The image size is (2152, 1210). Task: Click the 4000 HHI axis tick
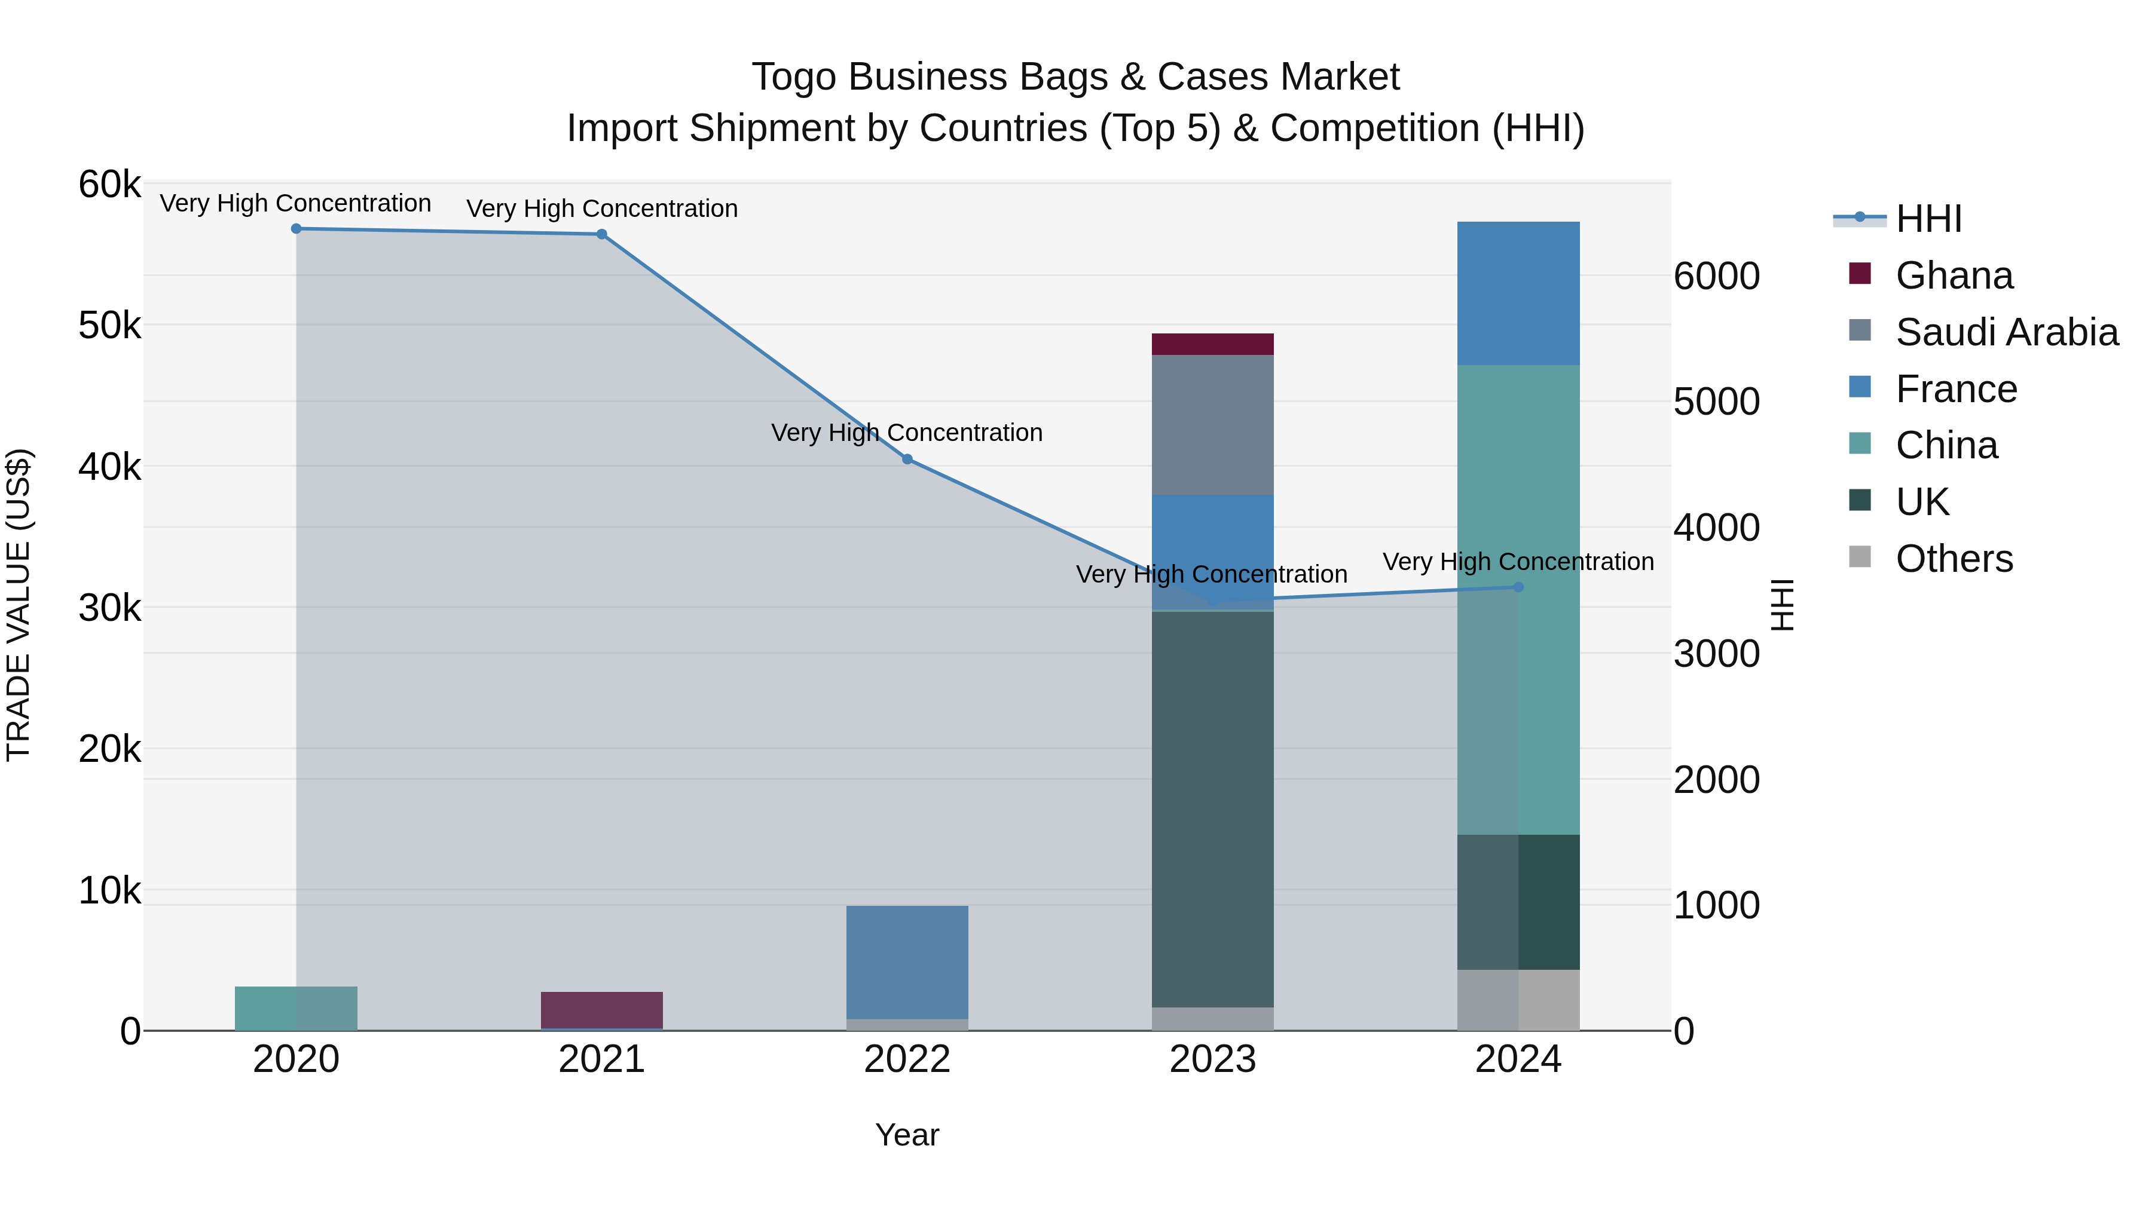1717,528
